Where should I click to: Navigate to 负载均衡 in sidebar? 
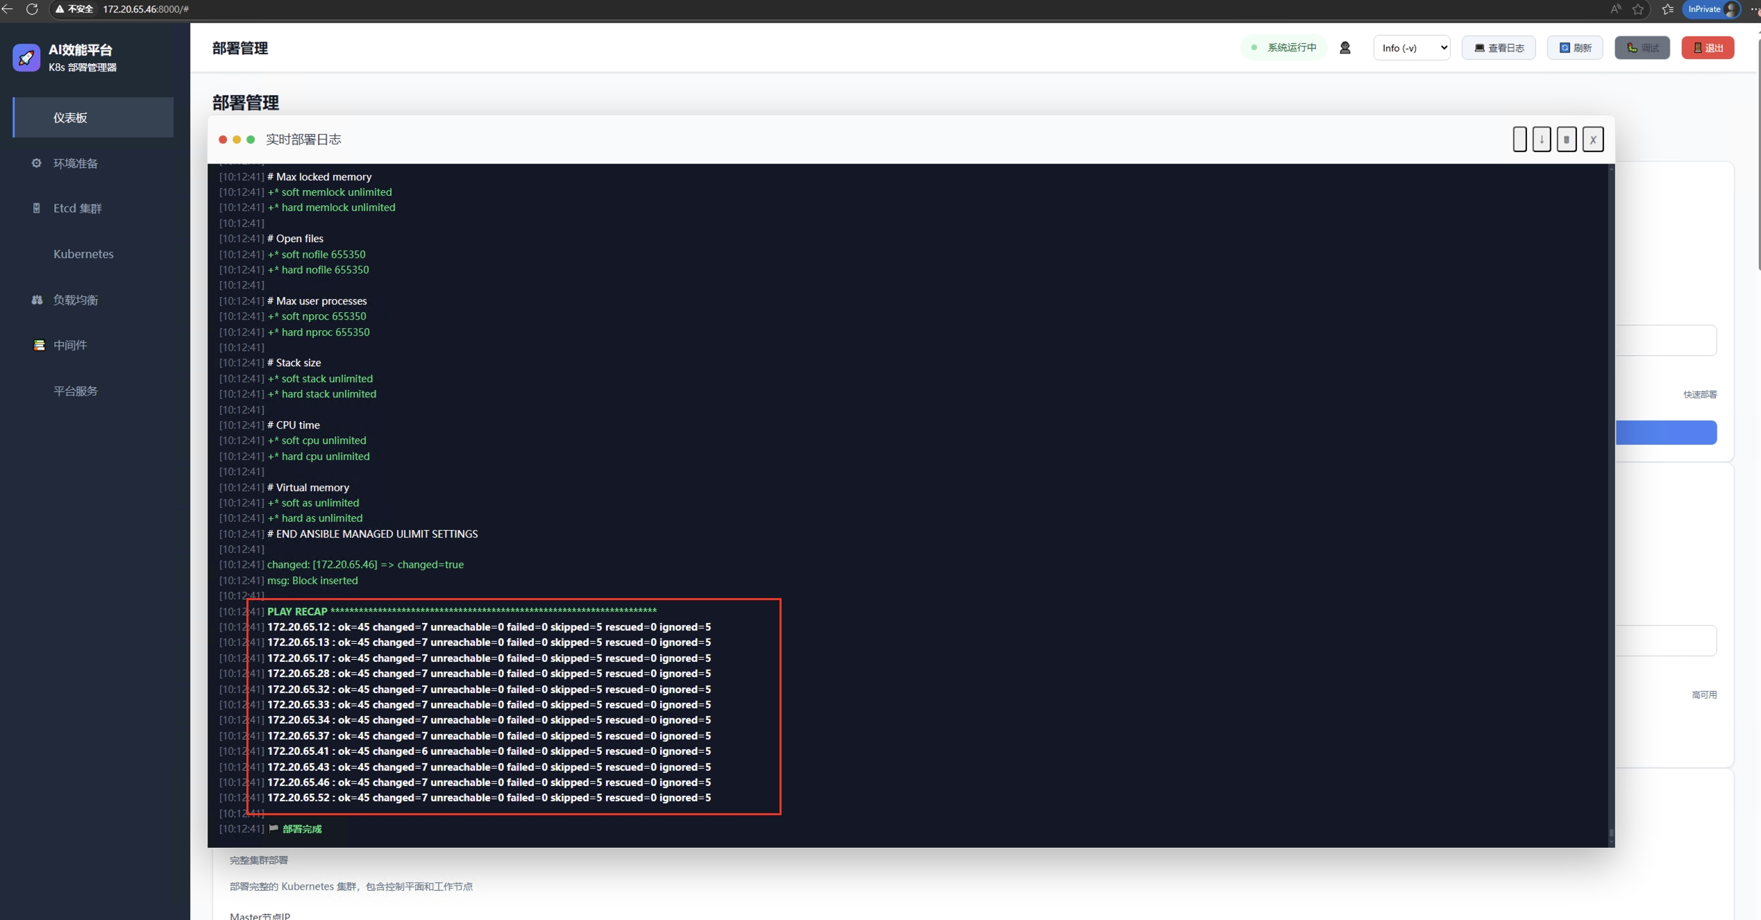tap(93, 300)
